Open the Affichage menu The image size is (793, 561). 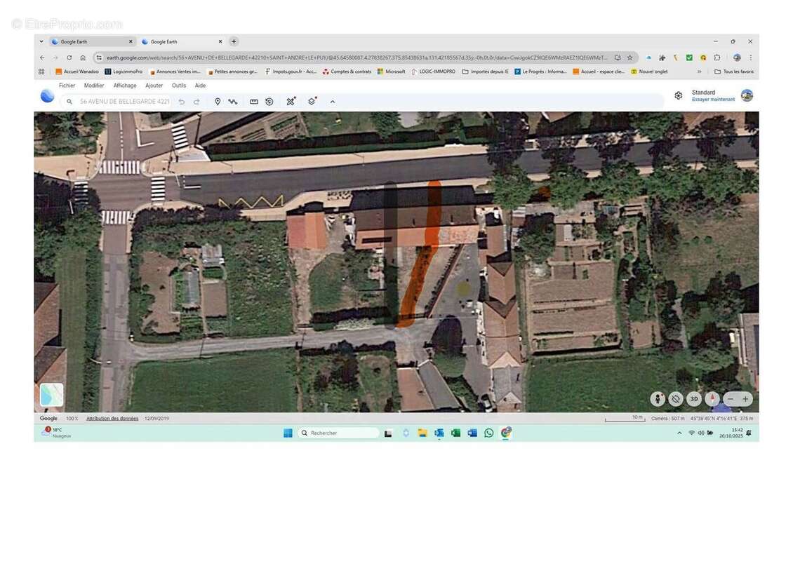click(x=125, y=86)
